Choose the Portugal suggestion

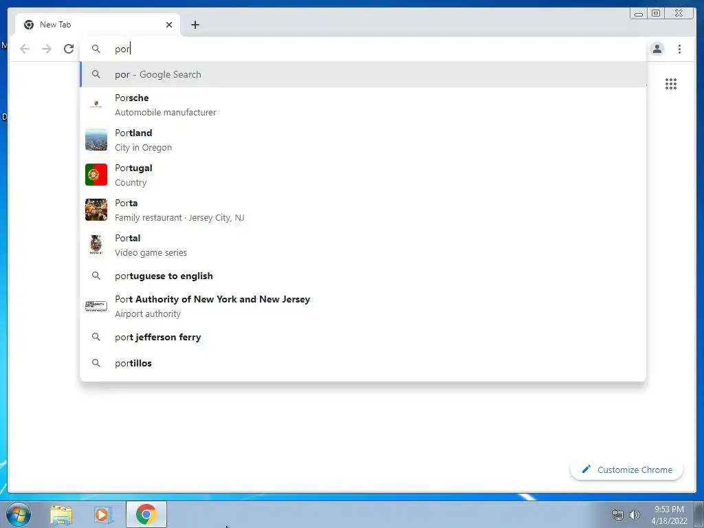point(363,175)
